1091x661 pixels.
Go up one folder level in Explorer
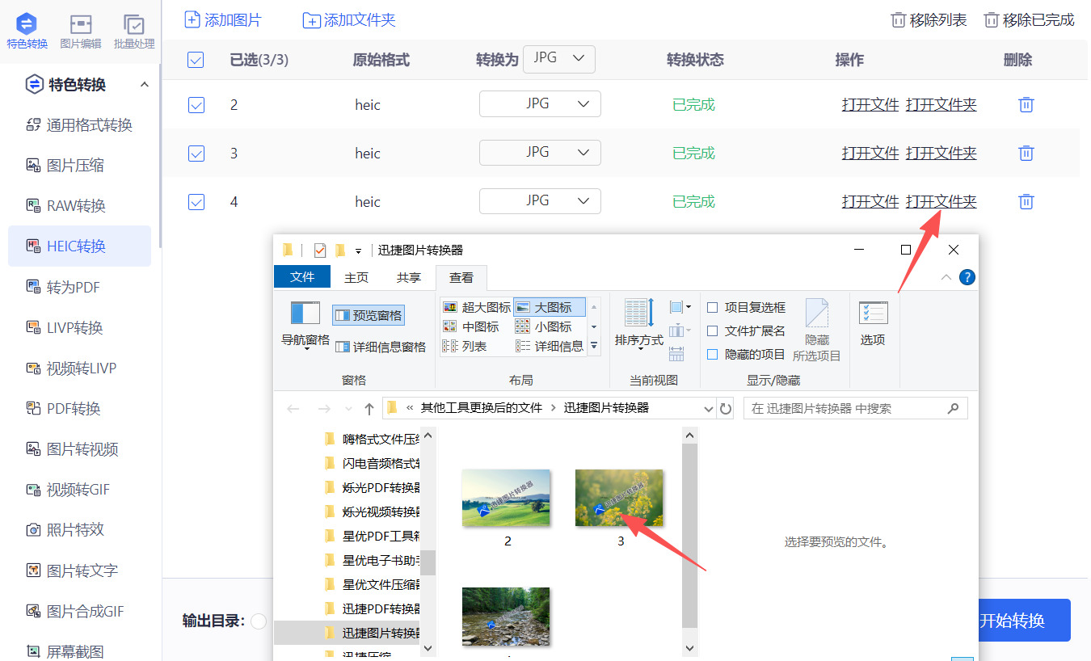369,409
